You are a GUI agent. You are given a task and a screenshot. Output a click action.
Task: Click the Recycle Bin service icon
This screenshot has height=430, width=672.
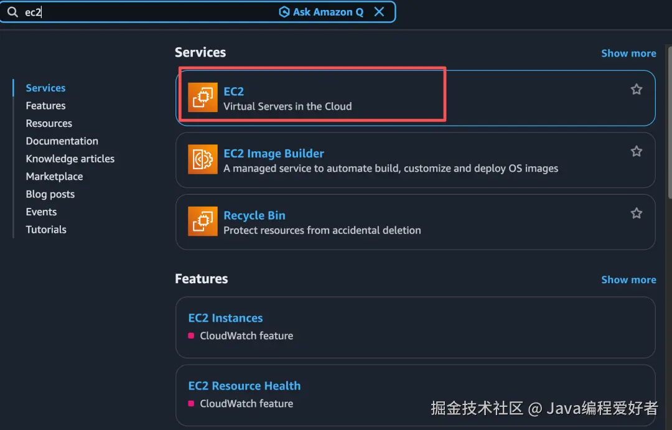point(203,222)
